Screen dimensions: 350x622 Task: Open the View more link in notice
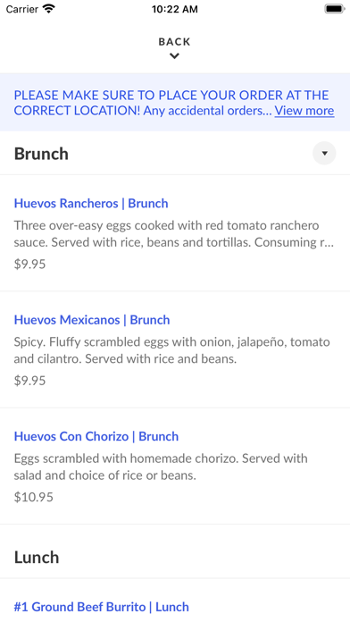pyautogui.click(x=304, y=110)
